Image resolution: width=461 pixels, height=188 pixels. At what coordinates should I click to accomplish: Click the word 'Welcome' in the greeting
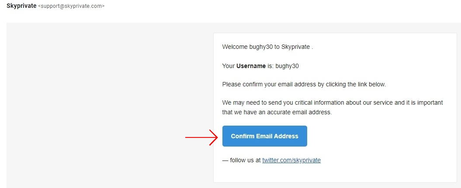click(x=235, y=47)
